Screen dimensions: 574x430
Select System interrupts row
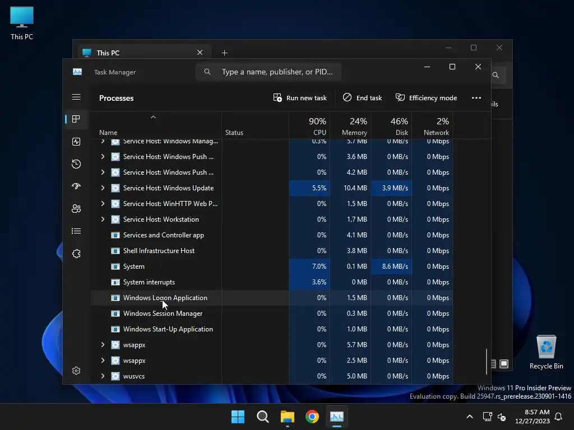point(272,282)
